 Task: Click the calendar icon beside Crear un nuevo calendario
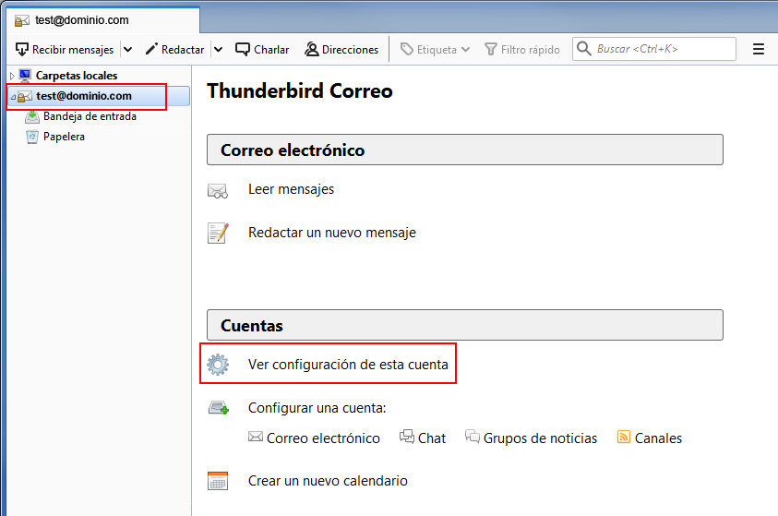pos(218,481)
